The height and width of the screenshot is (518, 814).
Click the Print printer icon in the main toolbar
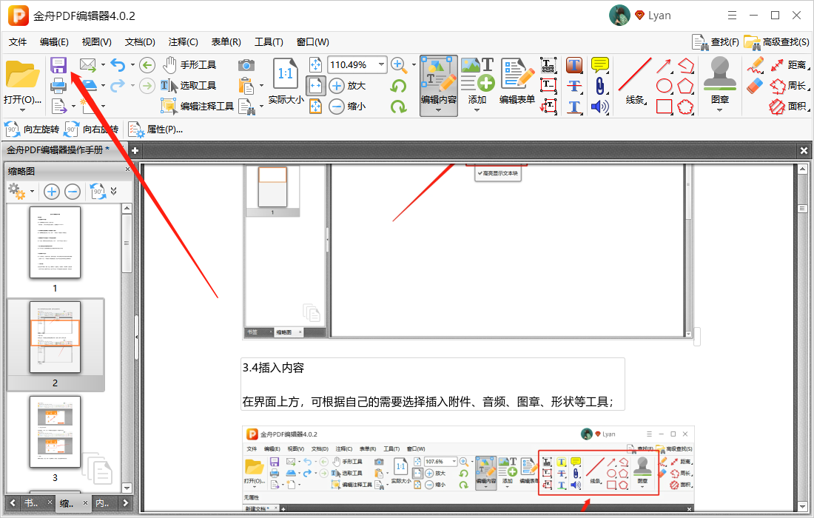[x=58, y=86]
